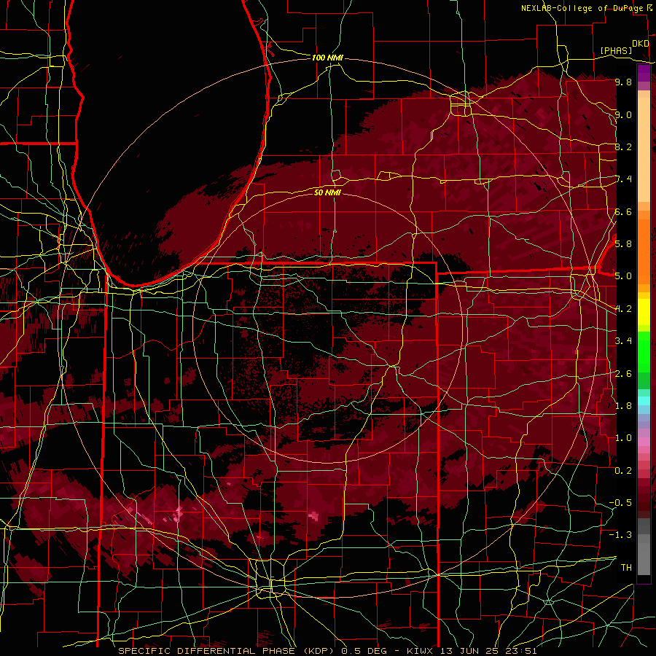Click the NEXLAB logo mark after 'DuPage'
Image resolution: width=656 pixels, height=656 pixels.
coord(649,8)
